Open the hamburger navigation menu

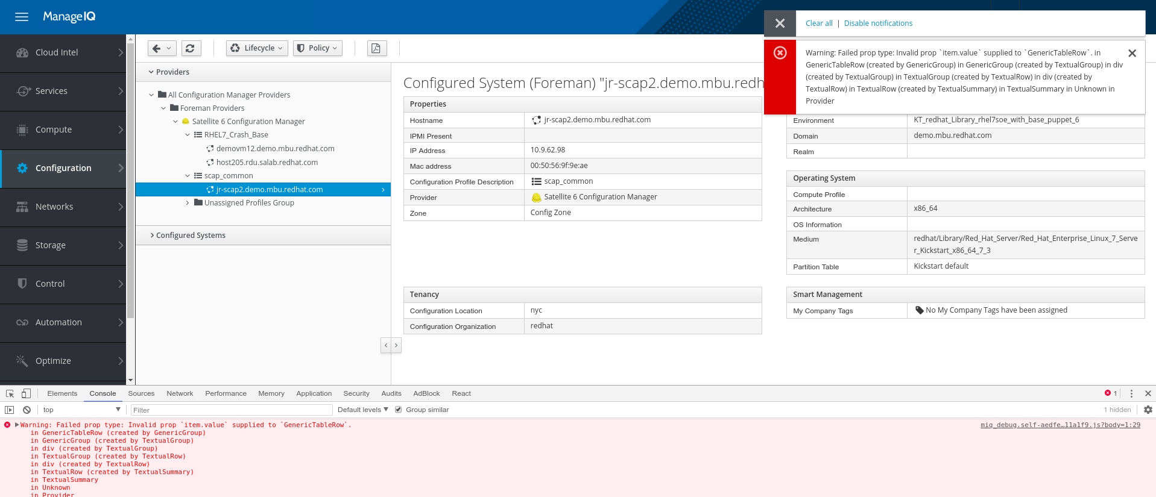point(22,17)
